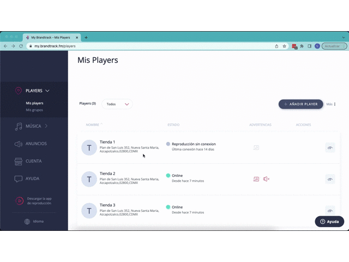Click the eye icon for Tienda 1
This screenshot has height=262, width=349.
[330, 147]
